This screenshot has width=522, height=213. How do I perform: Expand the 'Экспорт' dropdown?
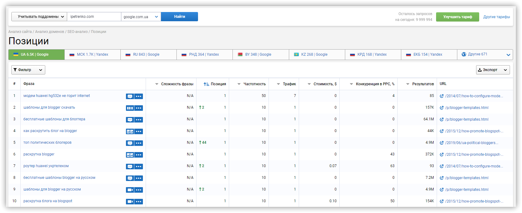(x=493, y=70)
